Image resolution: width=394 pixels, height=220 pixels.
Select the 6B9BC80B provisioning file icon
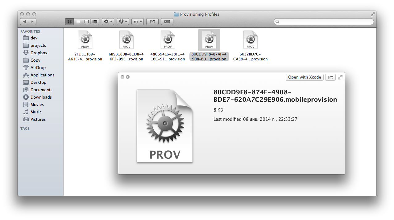126,40
